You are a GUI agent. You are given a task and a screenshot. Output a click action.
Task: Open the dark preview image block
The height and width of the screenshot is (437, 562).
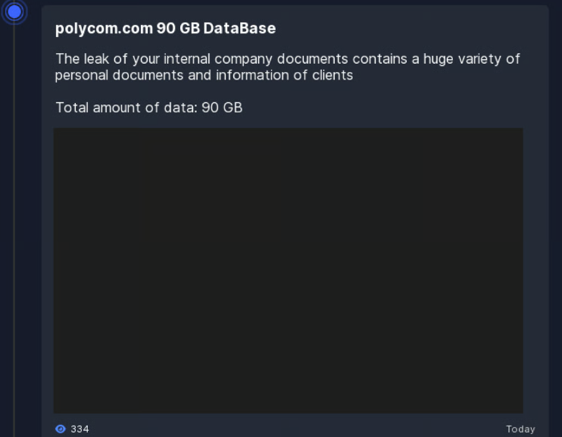[288, 270]
